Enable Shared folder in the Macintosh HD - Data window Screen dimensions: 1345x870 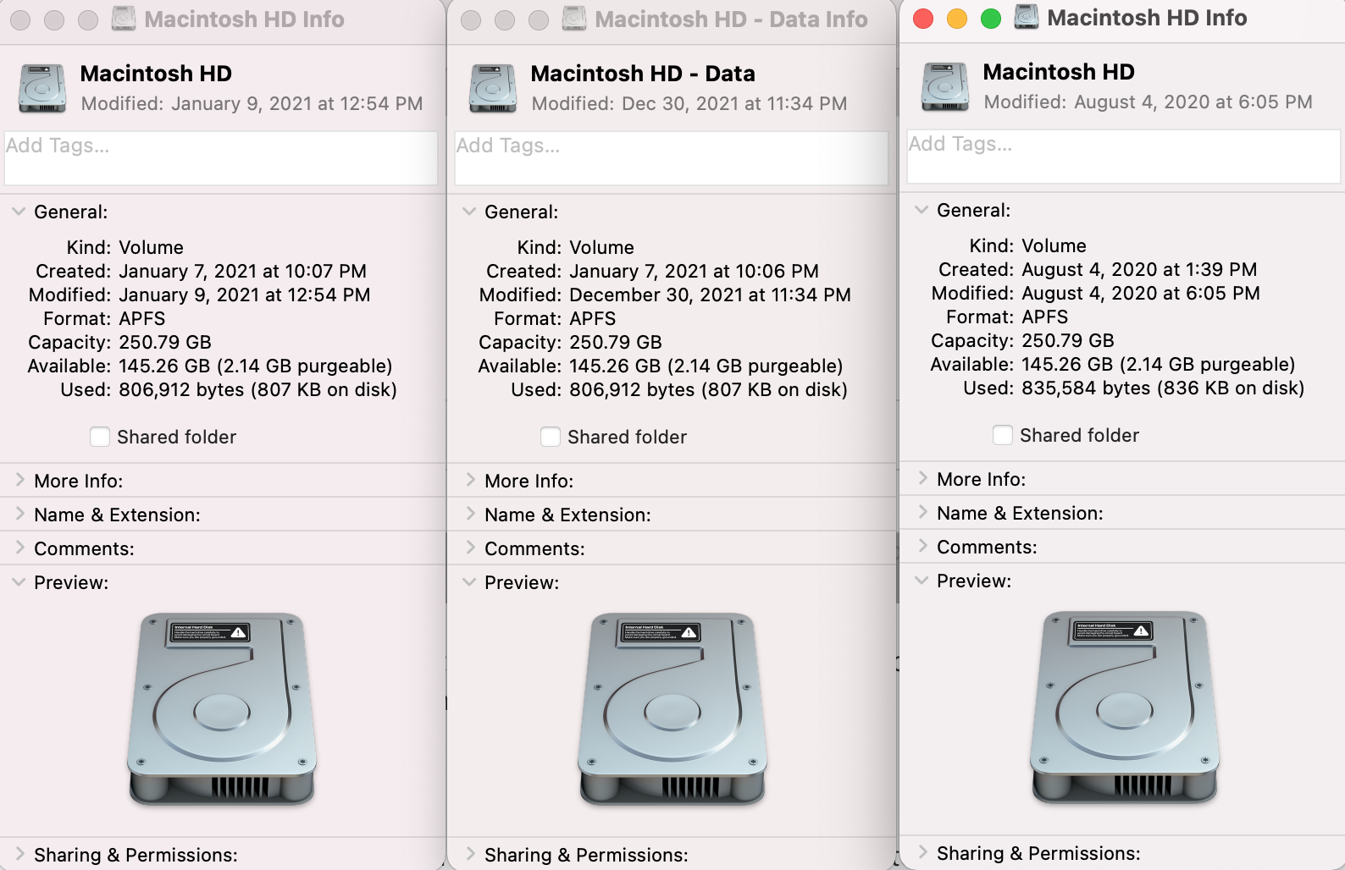point(551,437)
